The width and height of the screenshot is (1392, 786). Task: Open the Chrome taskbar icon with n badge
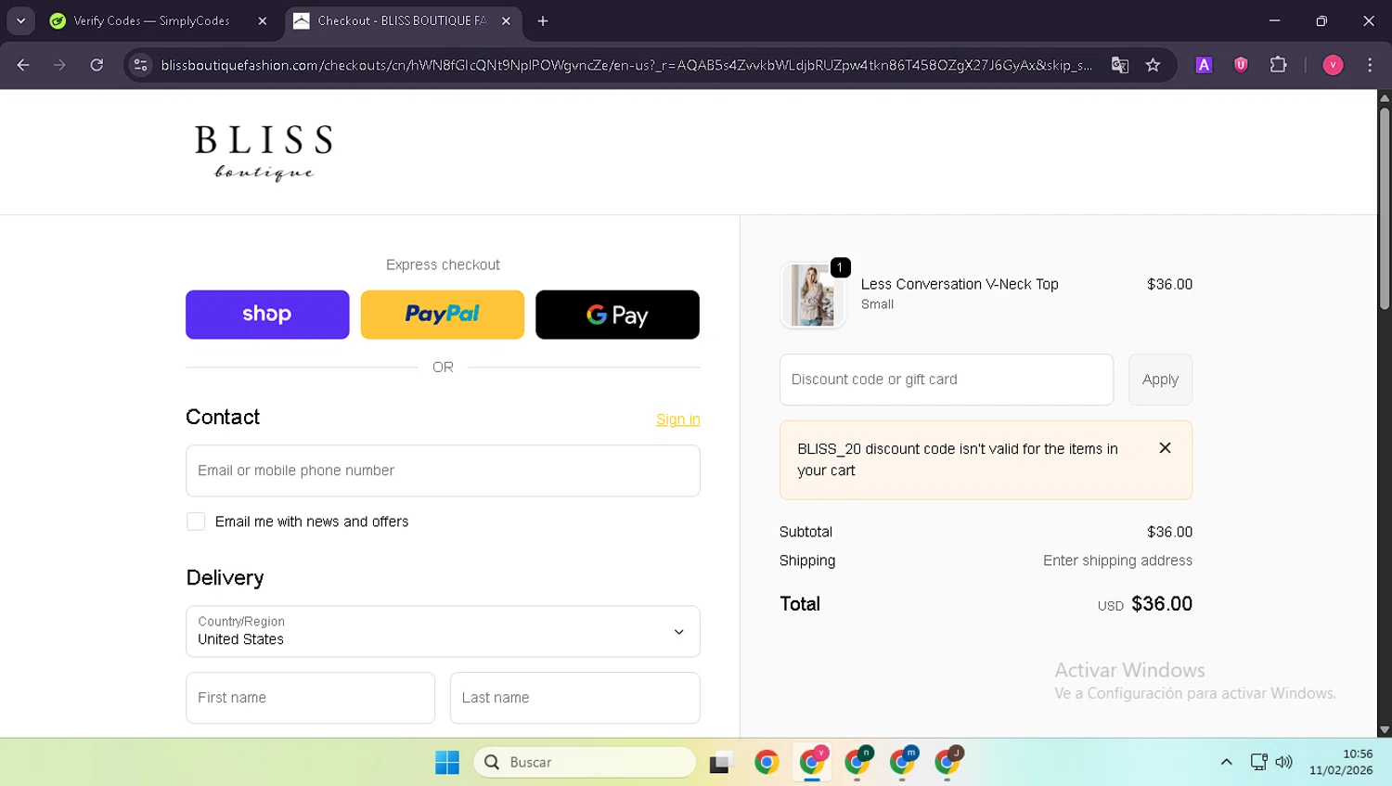tap(857, 762)
